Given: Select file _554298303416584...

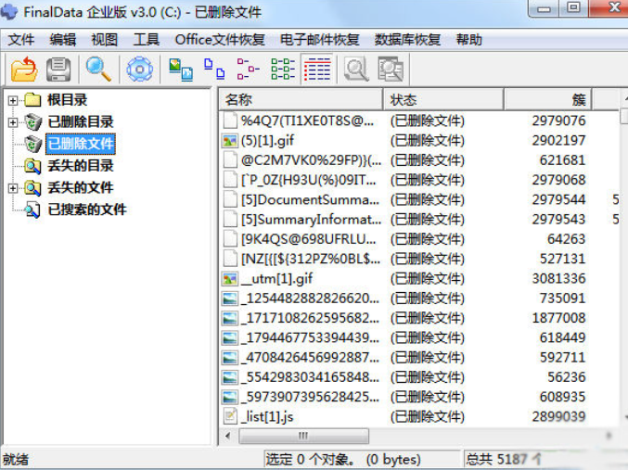Looking at the screenshot, I should pyautogui.click(x=311, y=377).
